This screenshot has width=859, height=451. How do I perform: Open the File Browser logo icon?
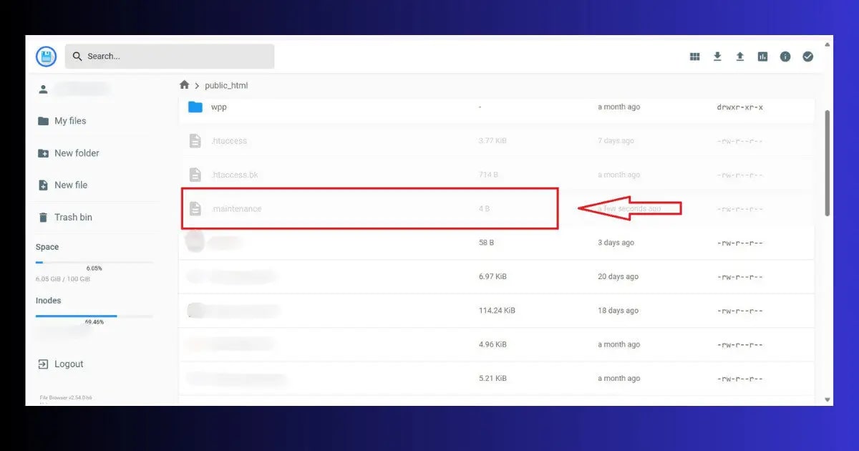click(45, 56)
